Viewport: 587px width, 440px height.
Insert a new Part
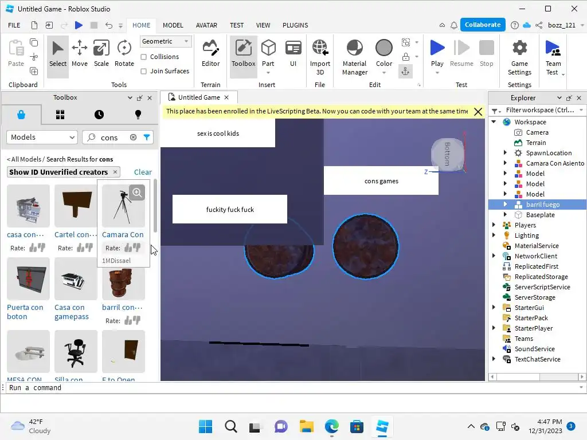(x=268, y=53)
